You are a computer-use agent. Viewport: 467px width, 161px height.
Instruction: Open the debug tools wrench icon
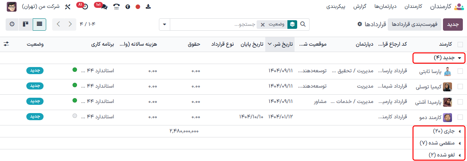(68, 7)
